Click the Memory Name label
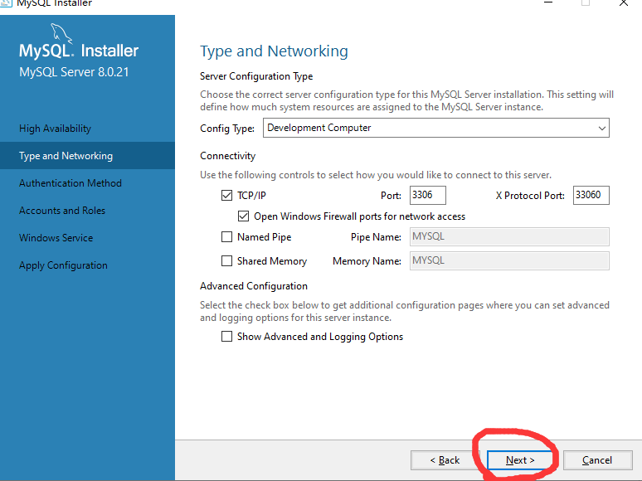 pos(367,260)
